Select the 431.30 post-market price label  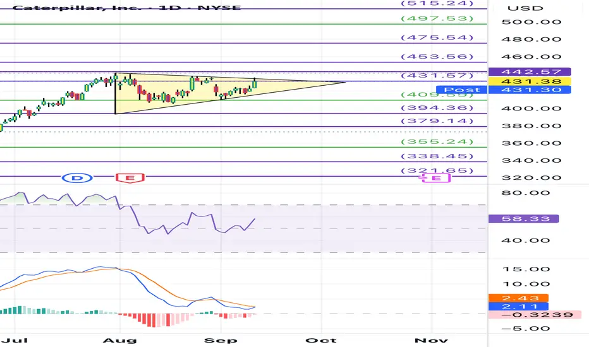[x=529, y=90]
